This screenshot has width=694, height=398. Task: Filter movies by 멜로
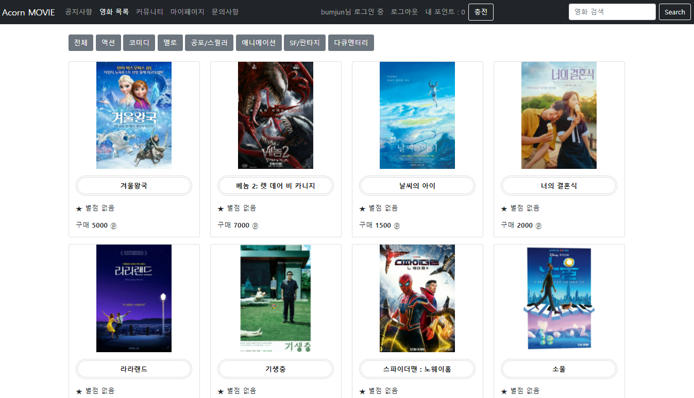(x=170, y=43)
